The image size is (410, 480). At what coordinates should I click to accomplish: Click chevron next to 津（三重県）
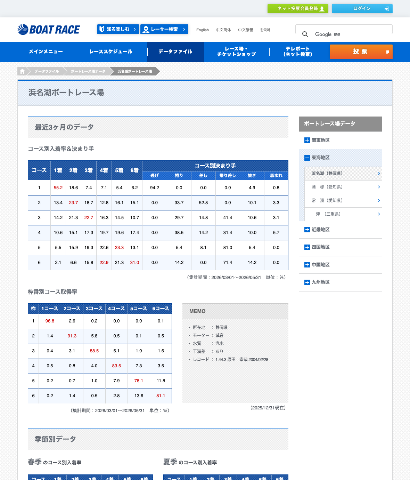pos(379,214)
